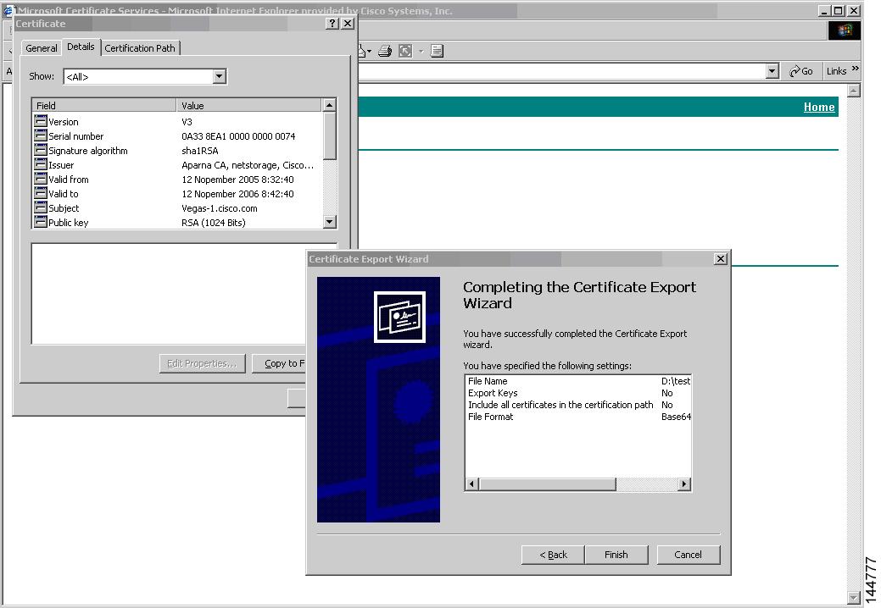Image resolution: width=881 pixels, height=608 pixels.
Task: Click the horizontal scrollbar thumb in settings list
Action: pos(548,484)
